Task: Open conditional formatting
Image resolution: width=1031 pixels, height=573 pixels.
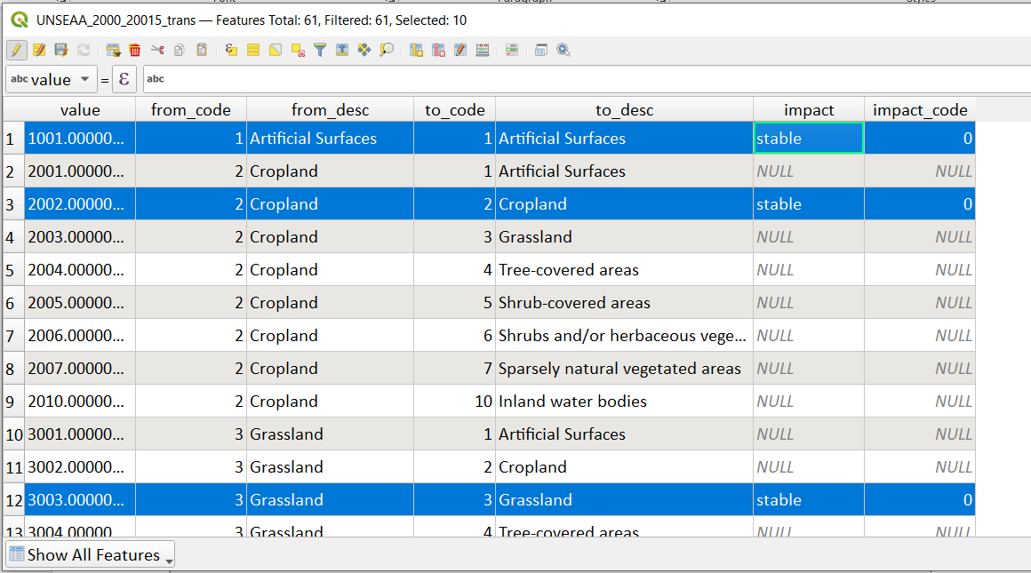Action: [x=512, y=50]
